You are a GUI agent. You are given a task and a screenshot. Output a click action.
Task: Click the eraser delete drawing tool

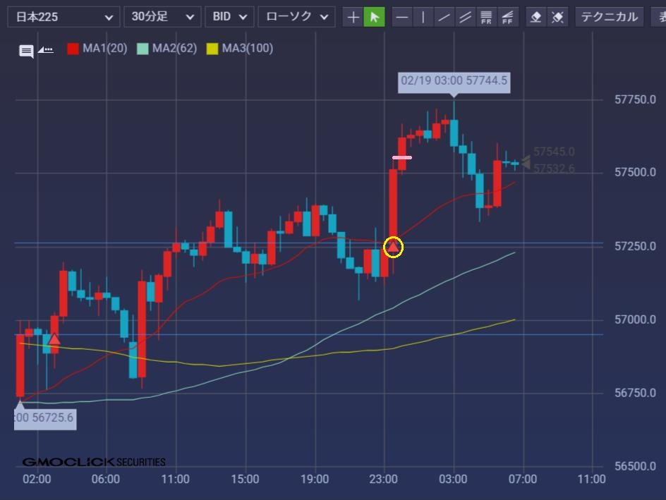coord(536,17)
